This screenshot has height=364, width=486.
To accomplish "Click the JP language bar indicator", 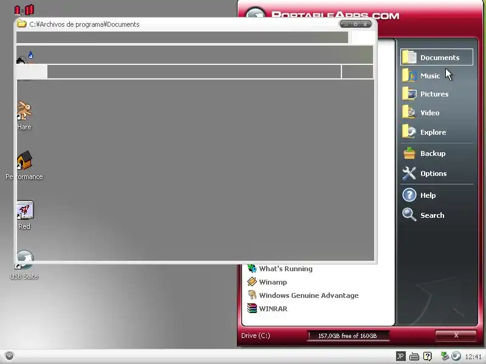I will [400, 356].
